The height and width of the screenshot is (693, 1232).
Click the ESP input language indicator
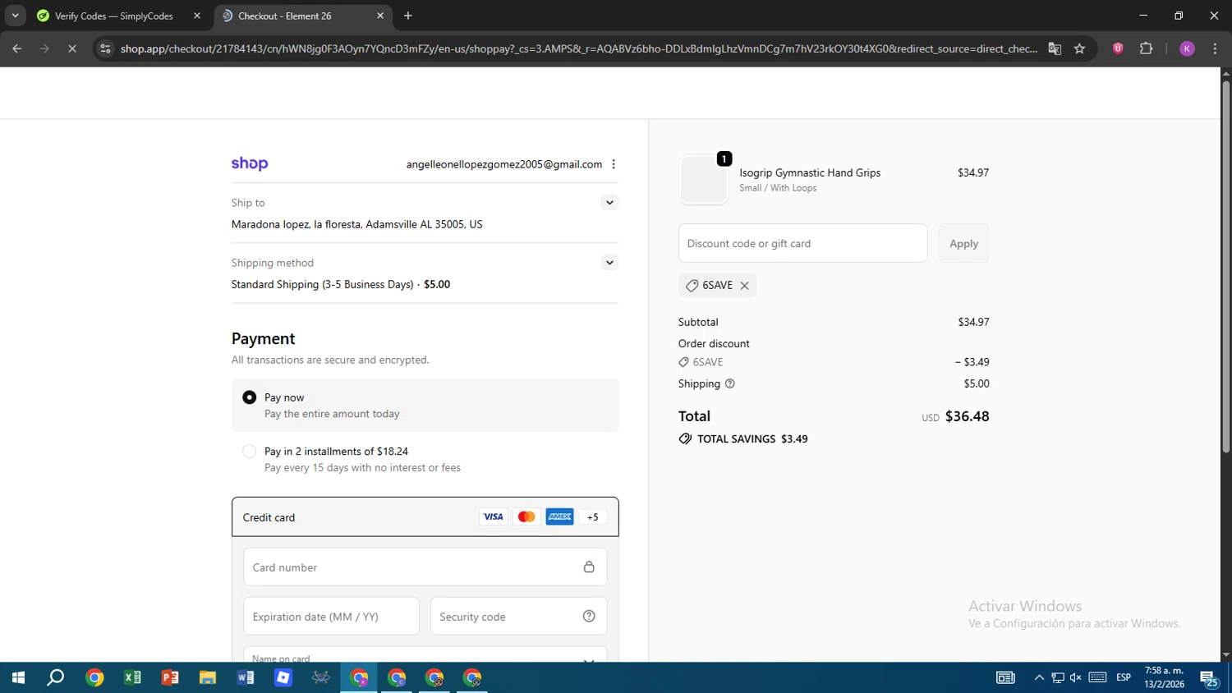click(x=1124, y=677)
